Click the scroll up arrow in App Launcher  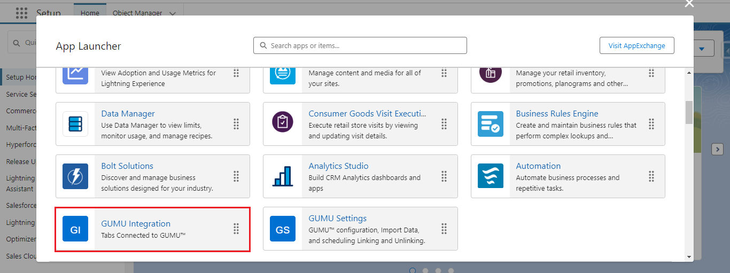click(x=689, y=72)
